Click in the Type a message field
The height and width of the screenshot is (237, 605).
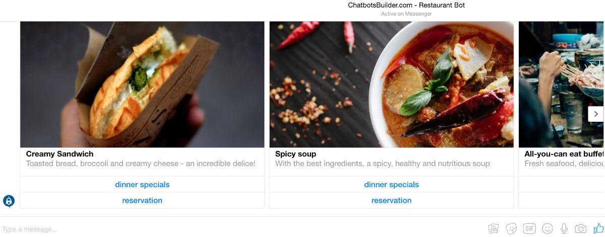pos(242,229)
